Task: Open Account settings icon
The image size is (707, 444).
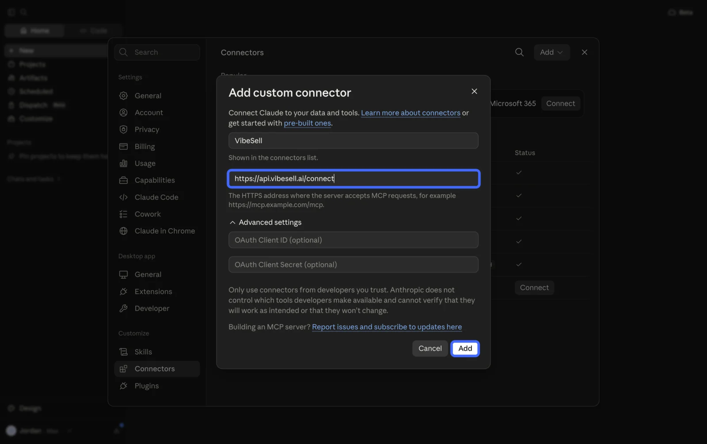Action: tap(123, 113)
